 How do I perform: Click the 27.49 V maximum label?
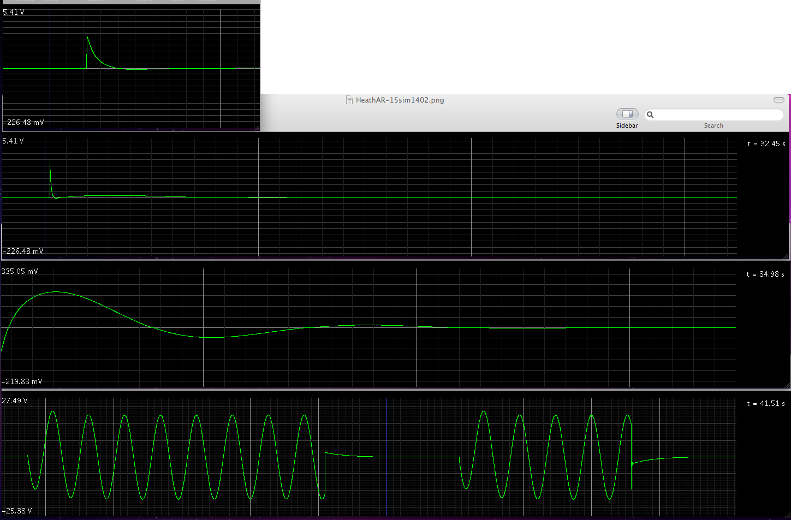point(15,401)
